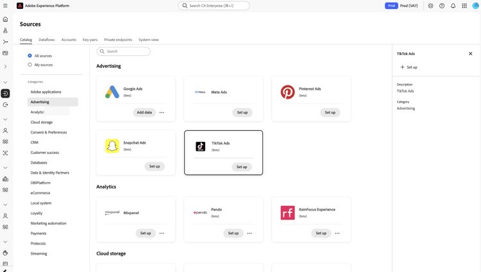Click Set up on Pendo card
This screenshot has width=481, height=272.
pos(233,234)
